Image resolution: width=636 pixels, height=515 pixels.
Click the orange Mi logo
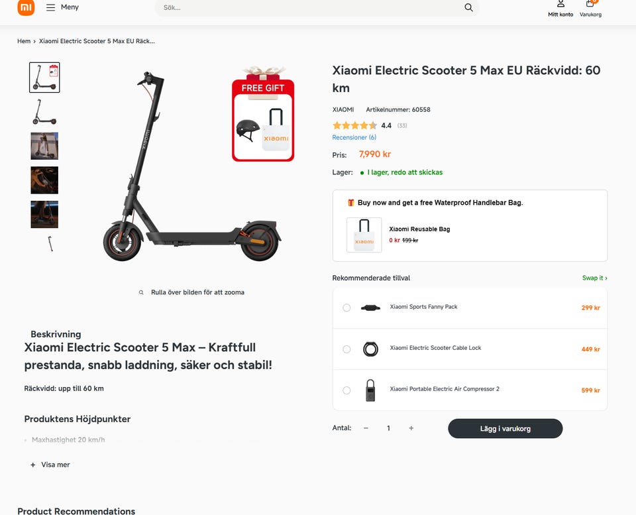click(x=26, y=7)
